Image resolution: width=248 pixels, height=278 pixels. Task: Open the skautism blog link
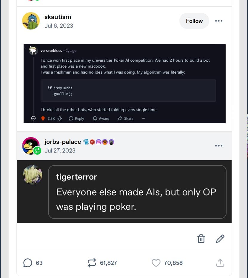[x=58, y=17]
